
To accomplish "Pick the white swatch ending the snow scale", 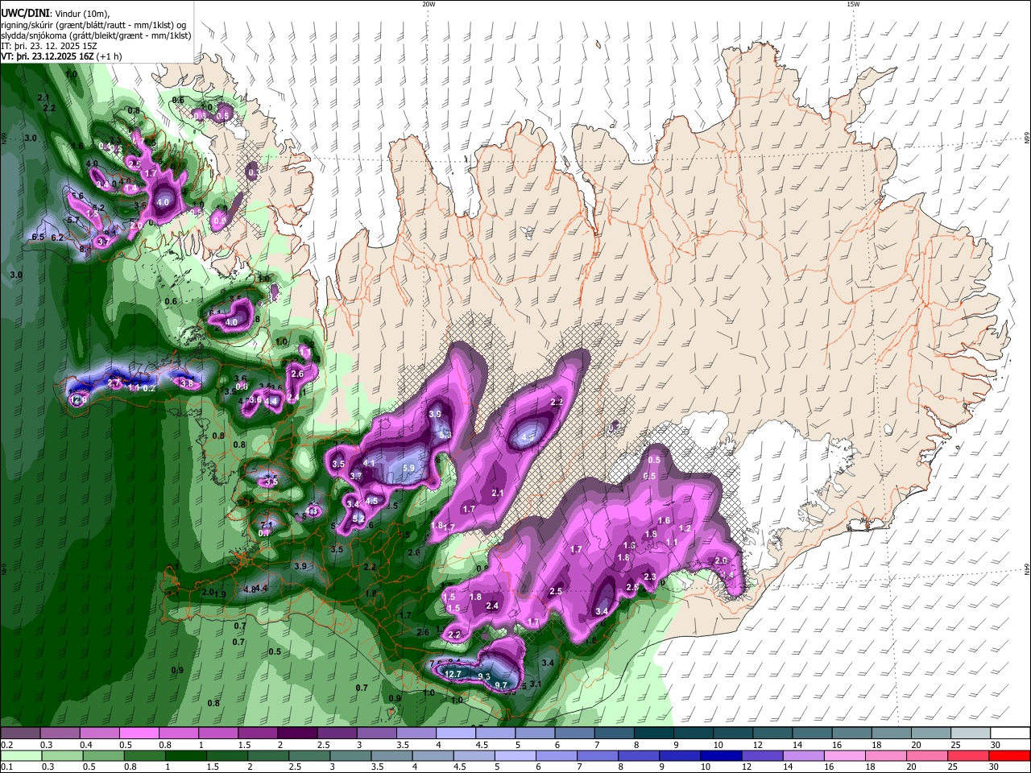I will click(1009, 733).
